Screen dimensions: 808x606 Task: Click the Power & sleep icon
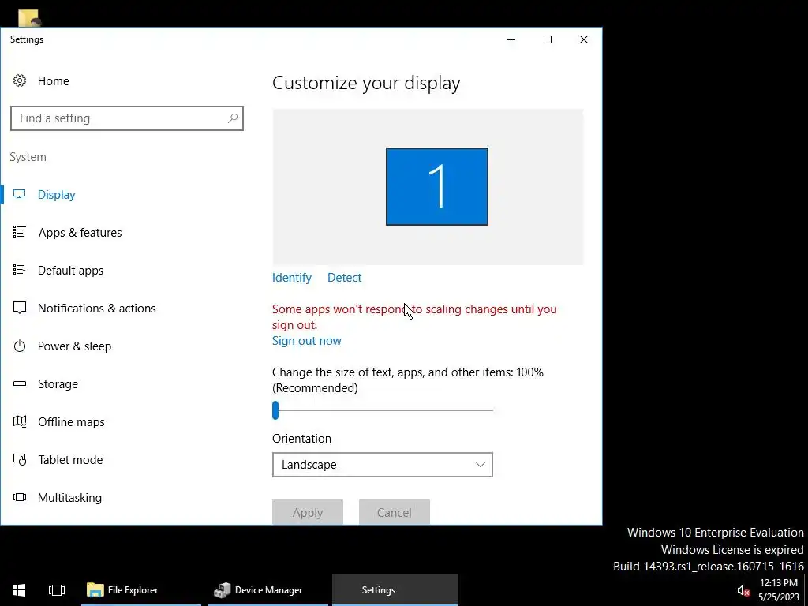click(x=20, y=346)
